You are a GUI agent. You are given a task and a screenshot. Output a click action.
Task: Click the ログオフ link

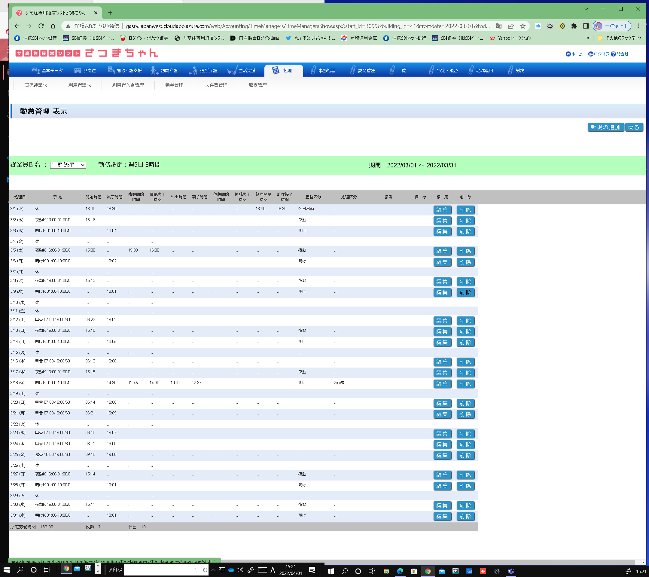click(x=601, y=54)
